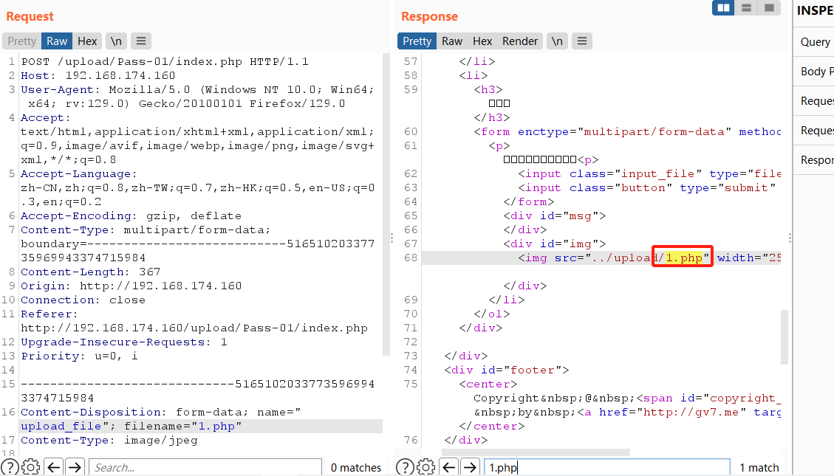Image resolution: width=834 pixels, height=476 pixels.
Task: Open search help in the Response panel
Action: [406, 467]
